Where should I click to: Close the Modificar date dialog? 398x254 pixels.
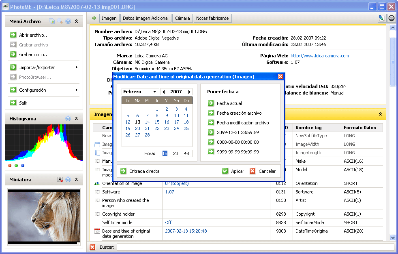280,77
